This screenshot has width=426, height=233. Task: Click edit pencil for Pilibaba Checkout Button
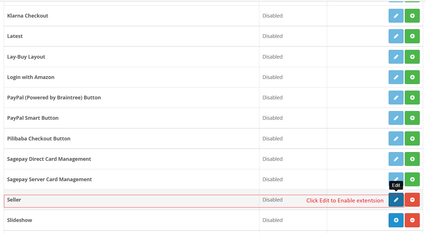(x=396, y=138)
